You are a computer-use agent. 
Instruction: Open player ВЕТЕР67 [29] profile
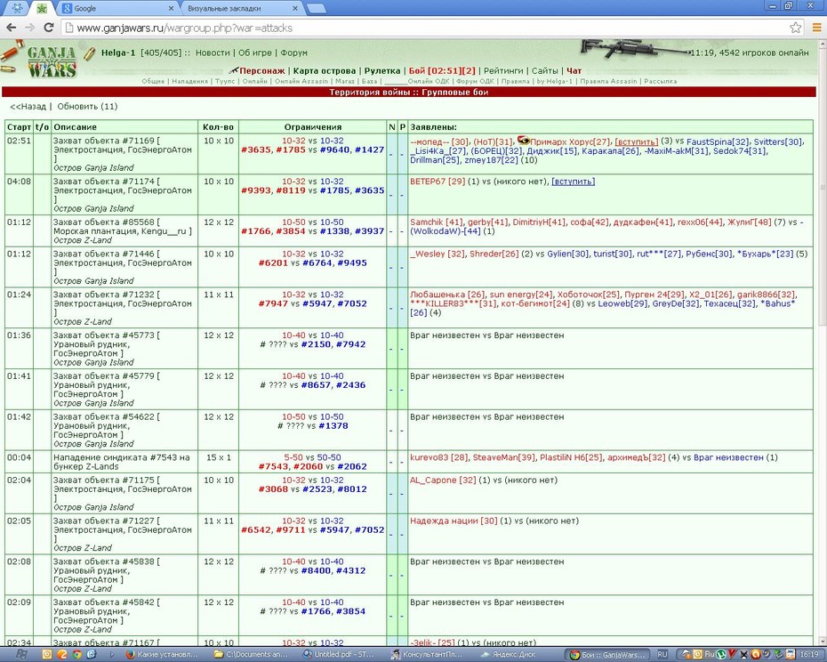438,182
